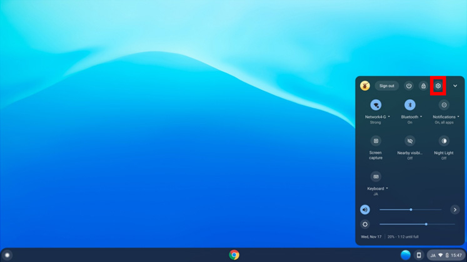Open the Phone Hub shelf icon
Image resolution: width=467 pixels, height=262 pixels.
[419, 255]
